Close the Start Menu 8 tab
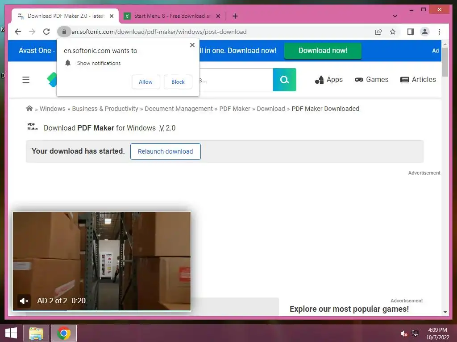The image size is (457, 342). [x=218, y=16]
